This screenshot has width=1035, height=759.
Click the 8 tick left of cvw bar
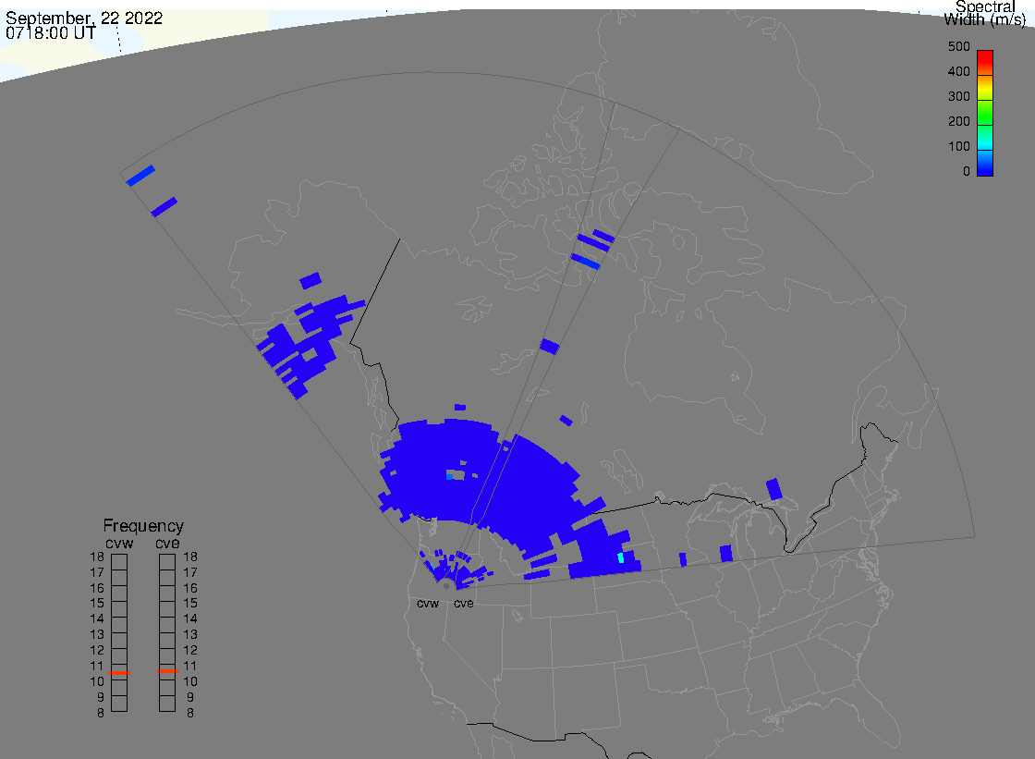[x=101, y=714]
